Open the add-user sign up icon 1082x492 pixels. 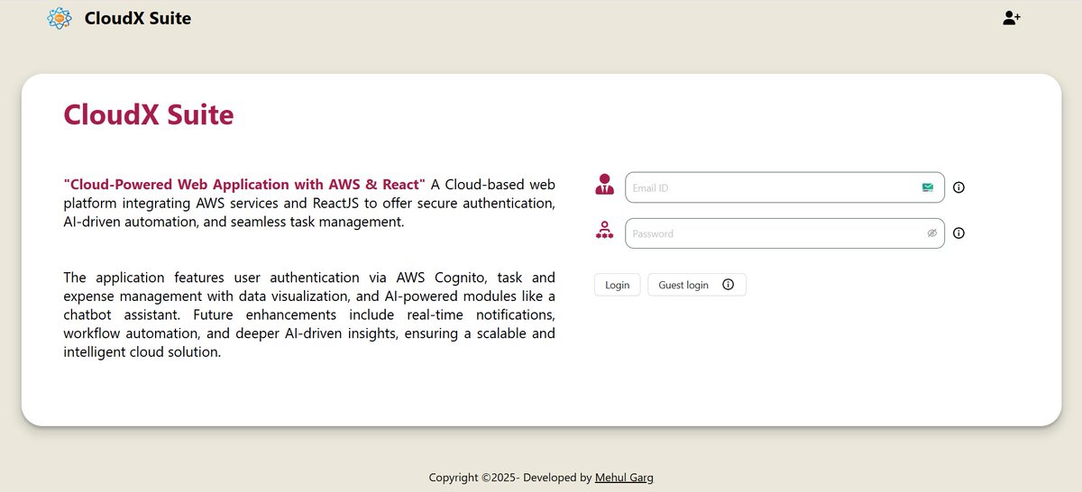click(x=1012, y=17)
